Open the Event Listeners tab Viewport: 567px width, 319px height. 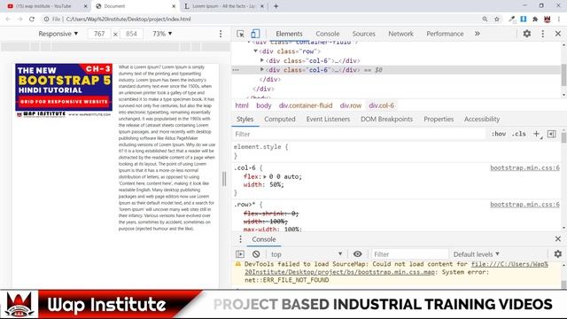point(328,119)
